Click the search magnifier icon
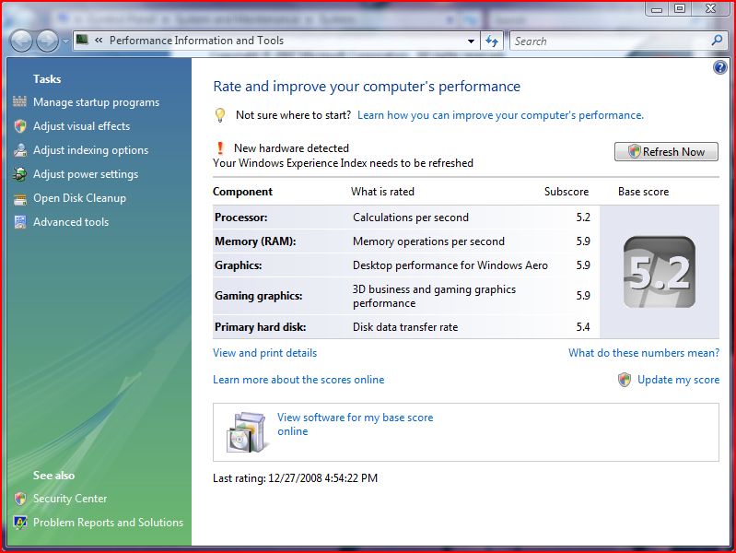Viewport: 736px width, 553px height. point(718,41)
